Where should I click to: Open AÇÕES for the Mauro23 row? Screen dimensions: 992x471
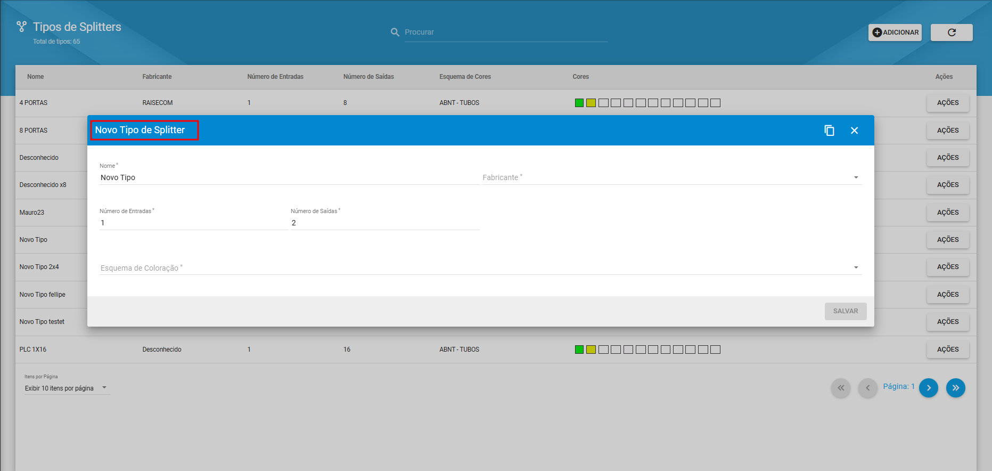click(x=948, y=213)
